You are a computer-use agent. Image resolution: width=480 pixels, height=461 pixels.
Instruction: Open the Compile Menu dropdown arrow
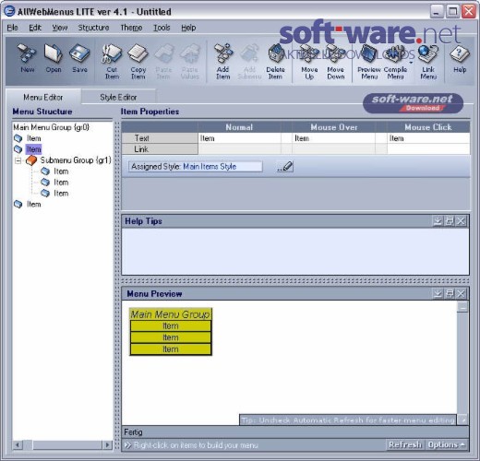tap(411, 63)
